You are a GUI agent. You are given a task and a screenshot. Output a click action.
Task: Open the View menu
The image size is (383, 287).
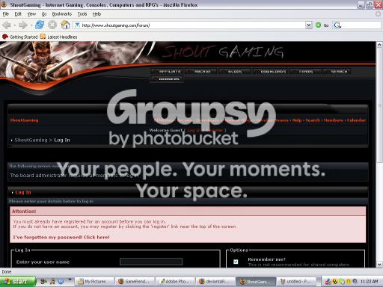31,14
